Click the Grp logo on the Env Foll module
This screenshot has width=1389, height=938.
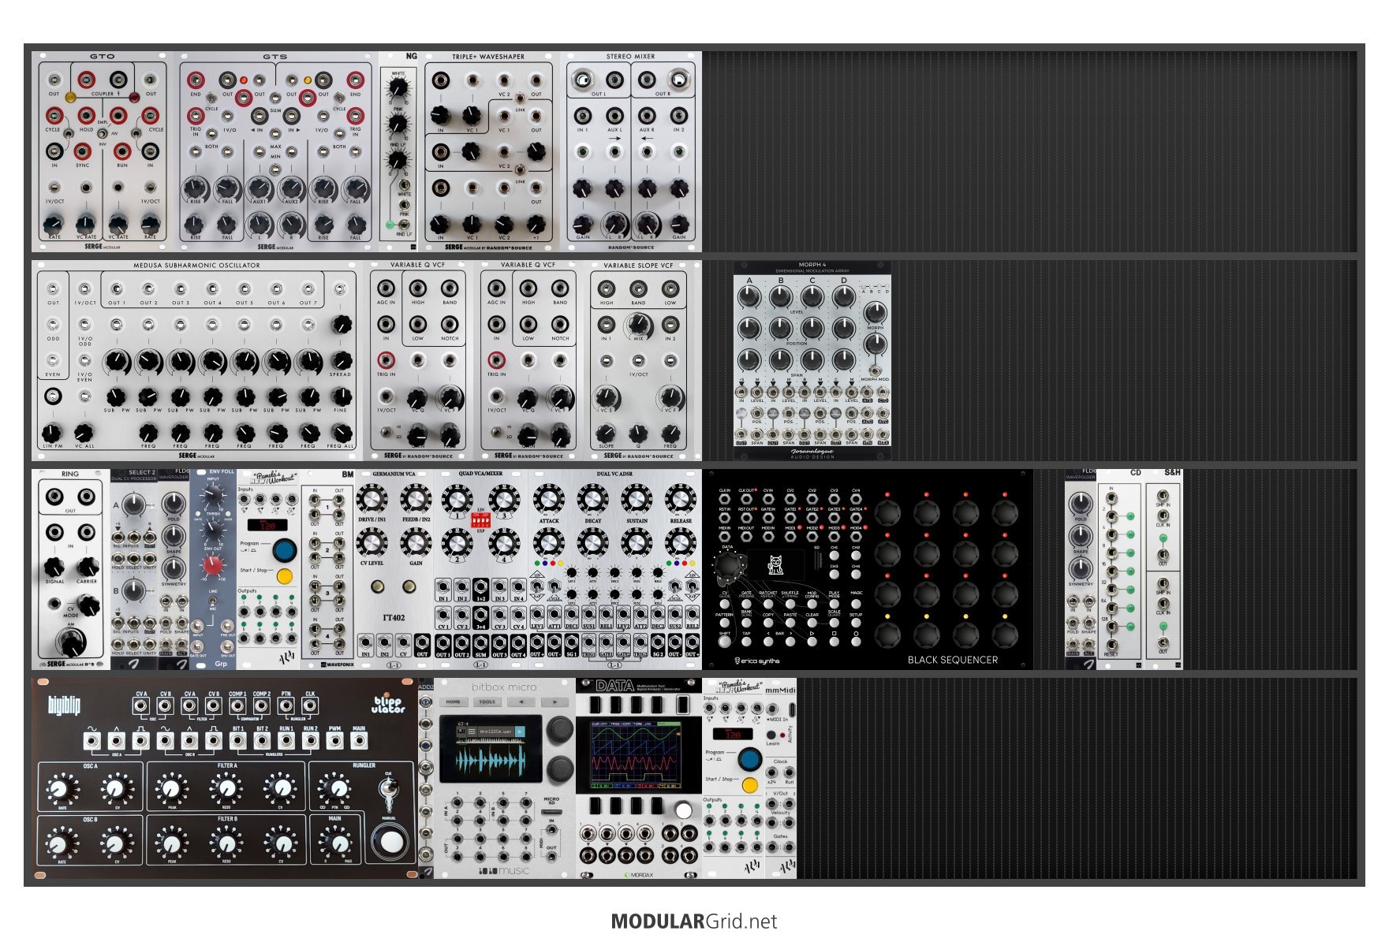click(221, 664)
